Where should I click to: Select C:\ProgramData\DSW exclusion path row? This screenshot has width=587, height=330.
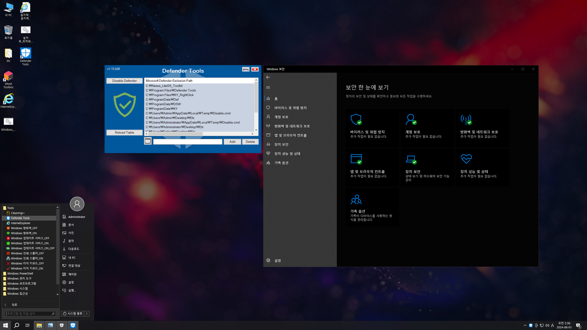pyautogui.click(x=163, y=104)
